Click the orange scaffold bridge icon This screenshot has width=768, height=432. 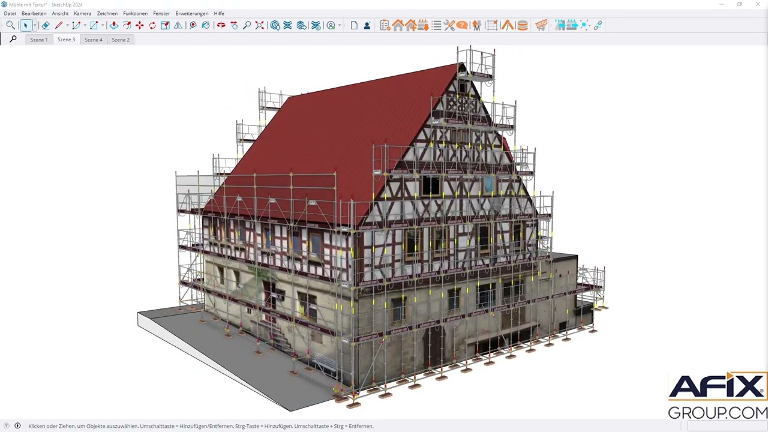(x=541, y=25)
